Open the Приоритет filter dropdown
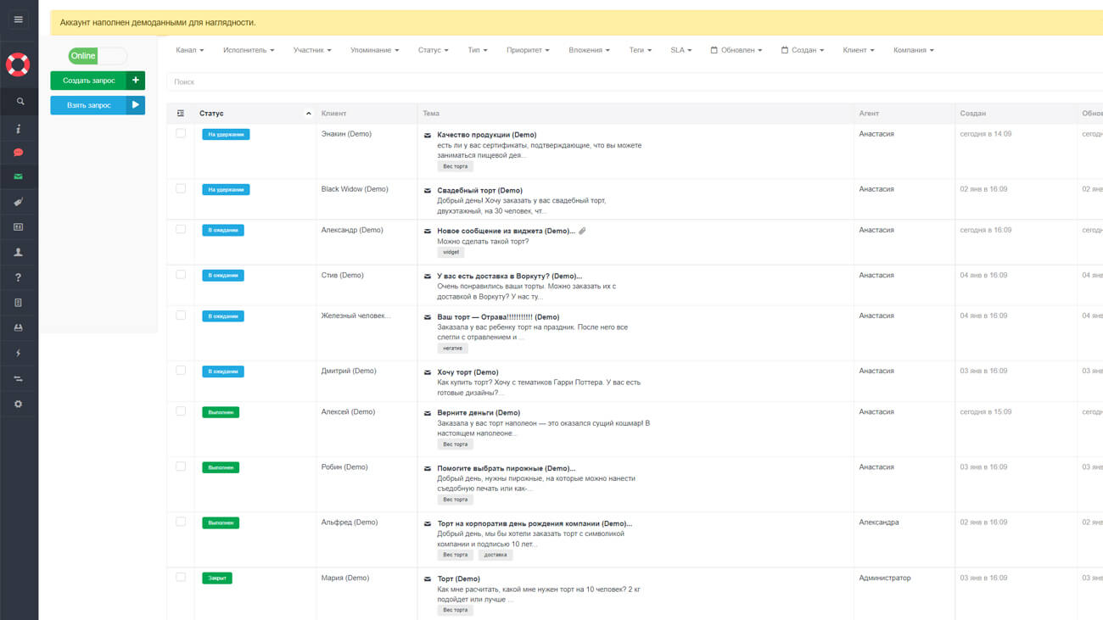This screenshot has width=1103, height=620. point(527,50)
